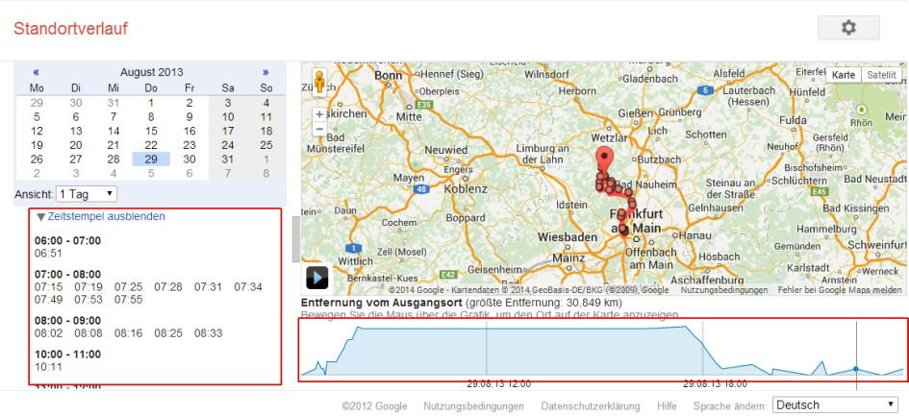
Task: Click the 07:00 - 08:00 hour heading
Action: pos(67,274)
